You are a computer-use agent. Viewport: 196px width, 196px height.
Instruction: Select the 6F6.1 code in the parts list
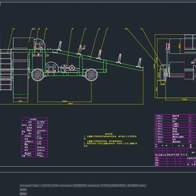(160, 139)
